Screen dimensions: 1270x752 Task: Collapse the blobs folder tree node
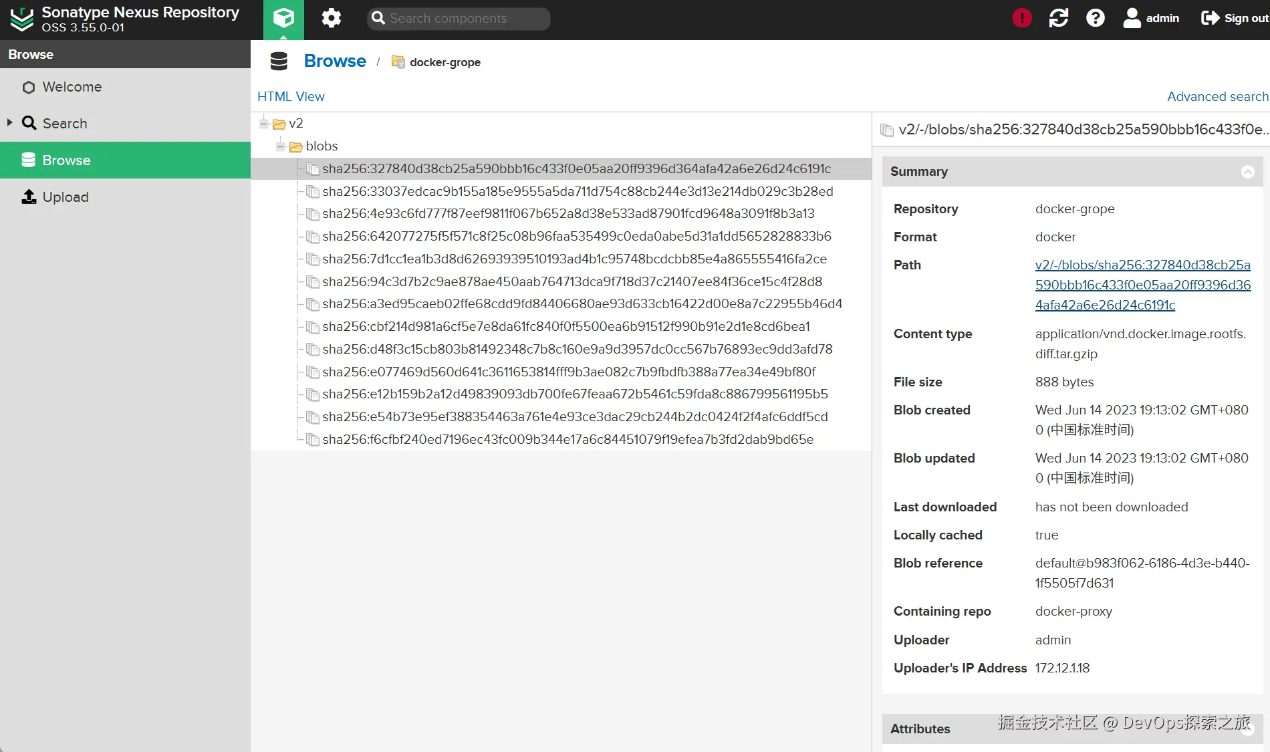pyautogui.click(x=281, y=146)
